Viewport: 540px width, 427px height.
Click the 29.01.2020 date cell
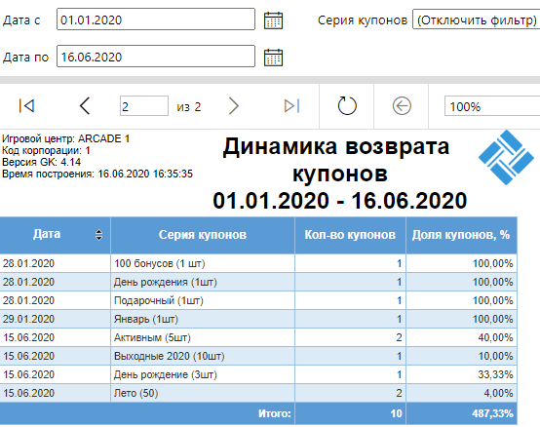pyautogui.click(x=56, y=319)
